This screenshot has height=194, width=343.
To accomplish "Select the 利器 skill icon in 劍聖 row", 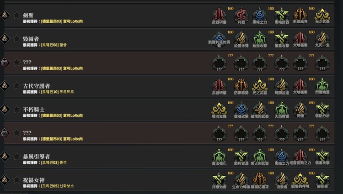I will [x=241, y=15].
